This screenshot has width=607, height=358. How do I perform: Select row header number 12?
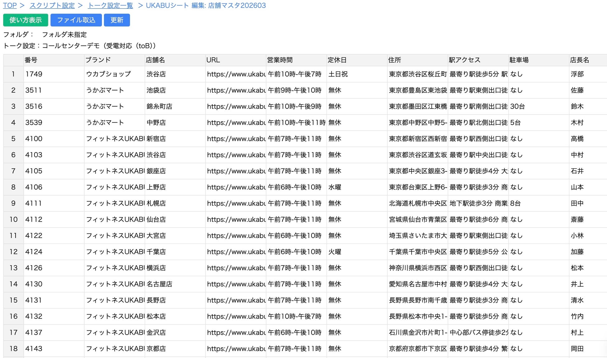click(13, 252)
